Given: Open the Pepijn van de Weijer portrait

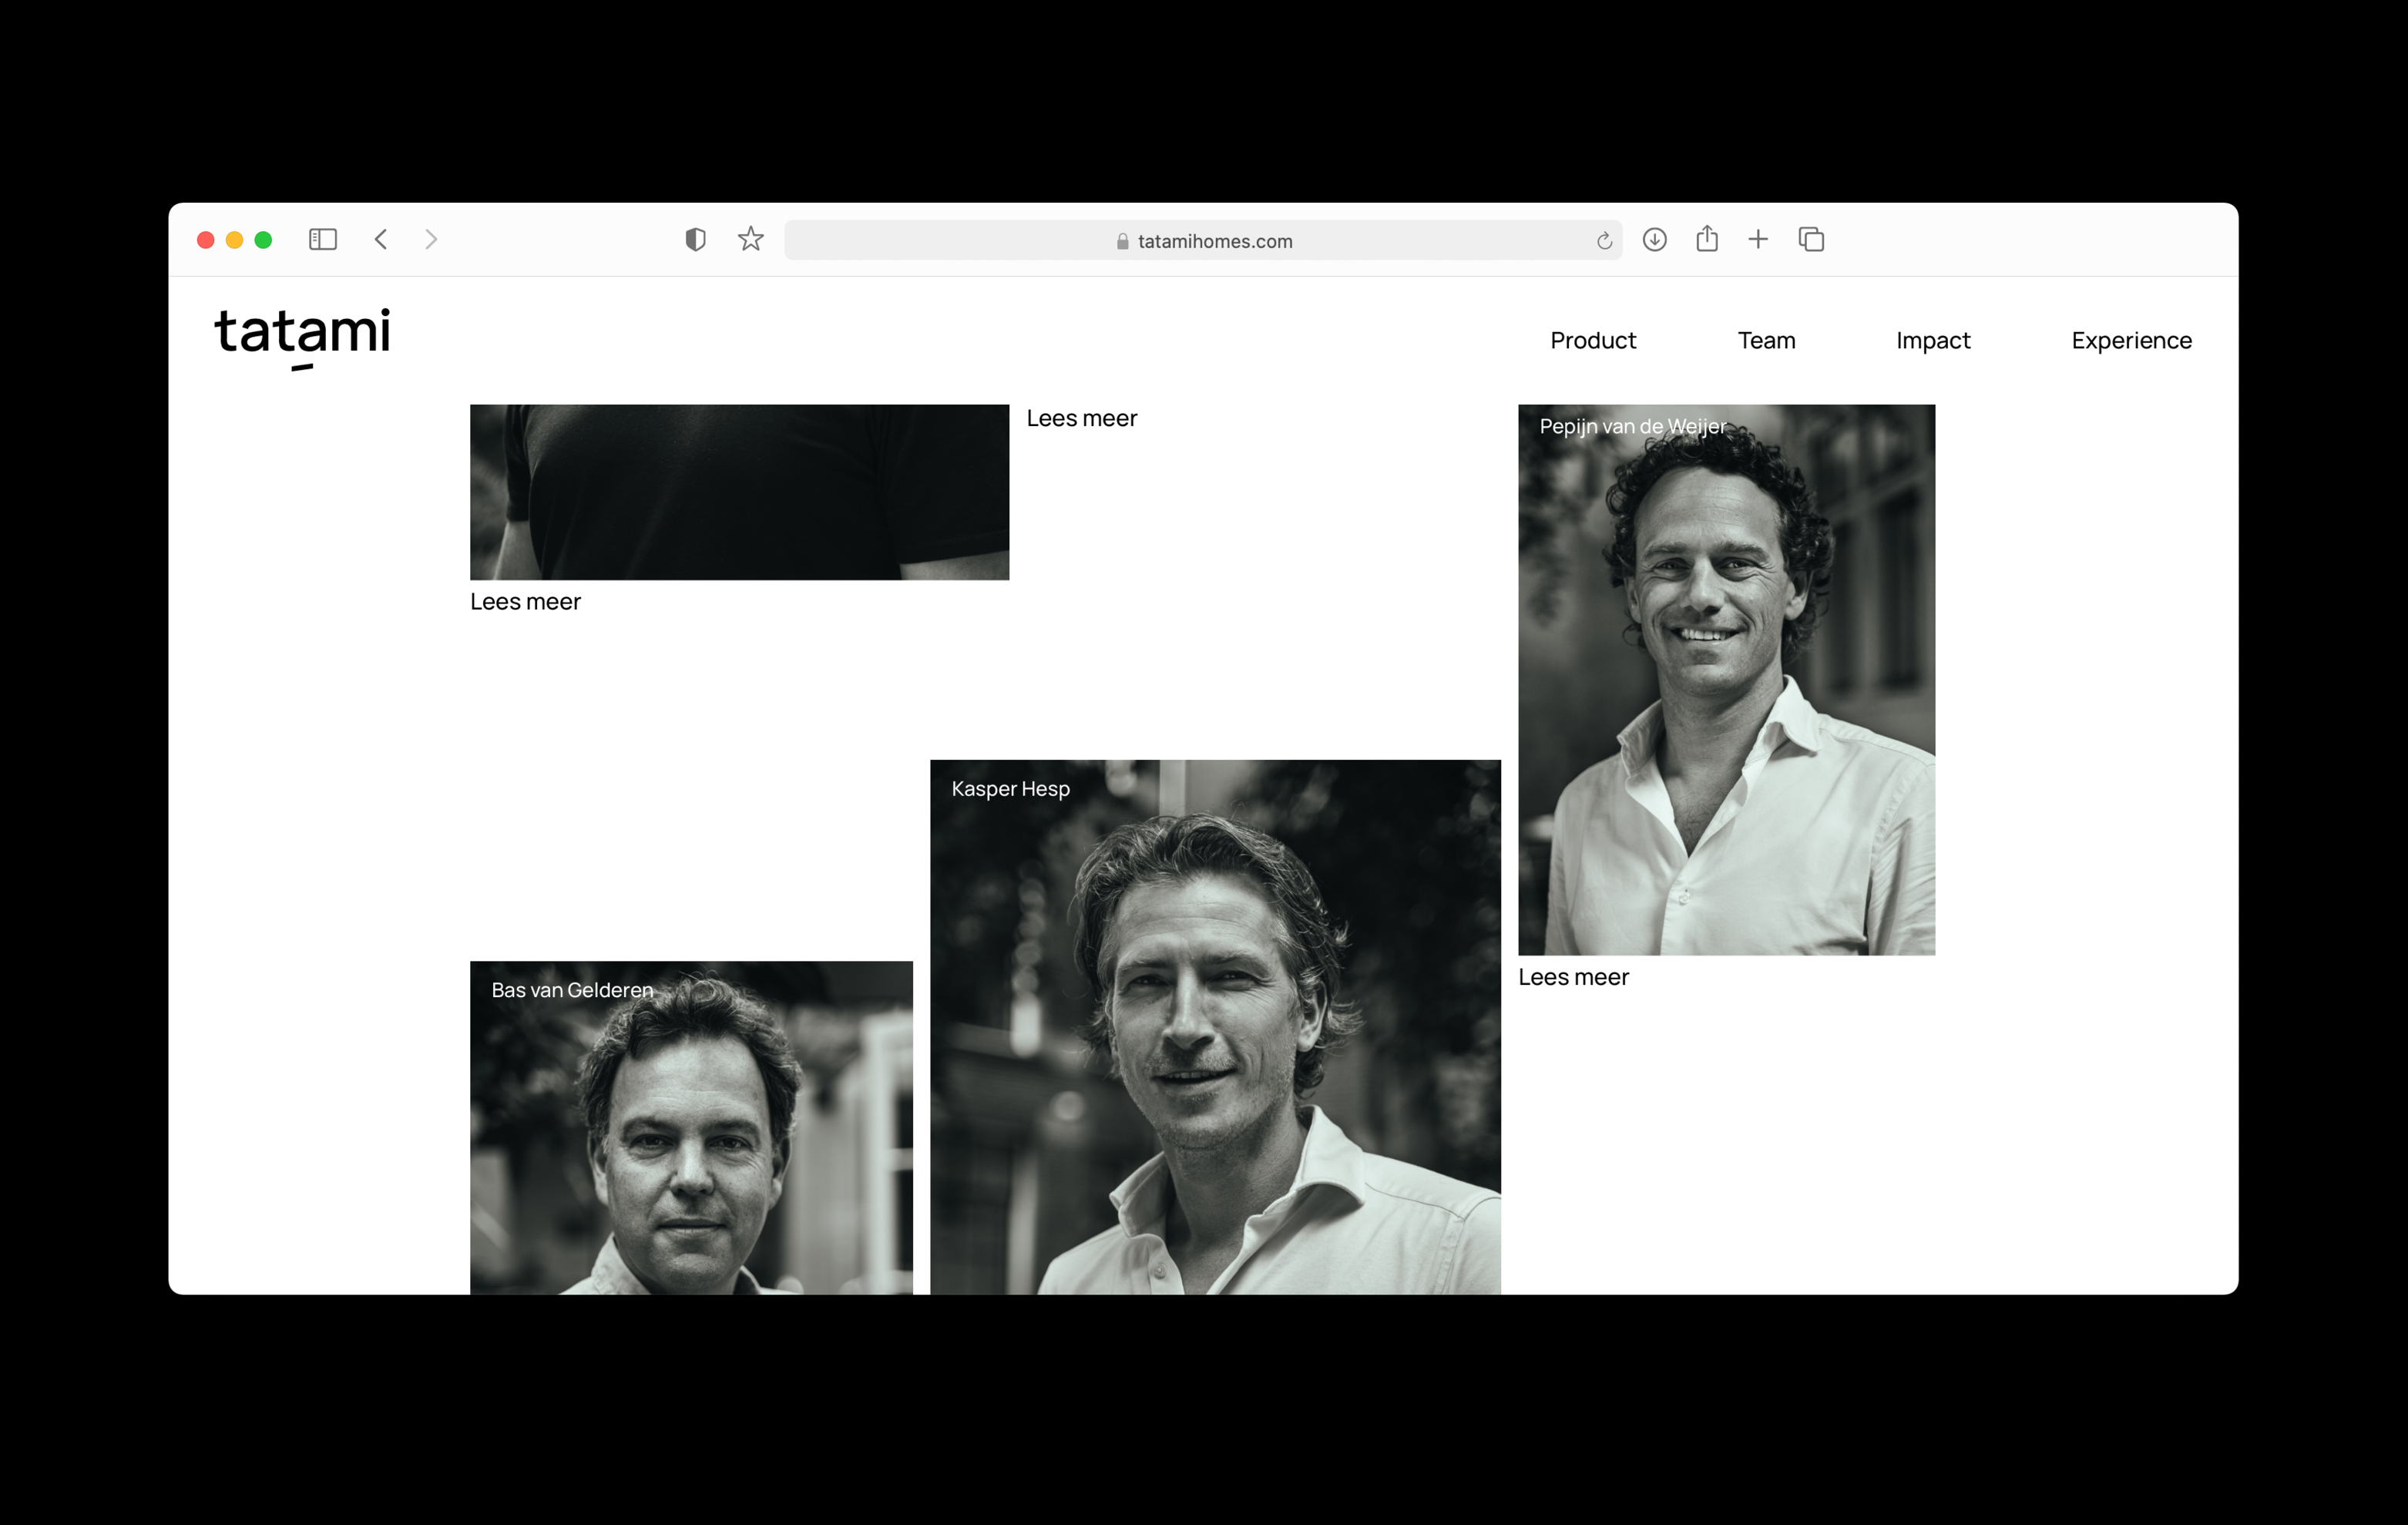Looking at the screenshot, I should click(x=1726, y=680).
